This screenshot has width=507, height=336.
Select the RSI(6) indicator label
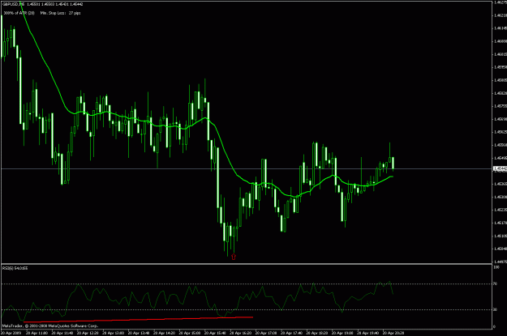pyautogui.click(x=15, y=268)
